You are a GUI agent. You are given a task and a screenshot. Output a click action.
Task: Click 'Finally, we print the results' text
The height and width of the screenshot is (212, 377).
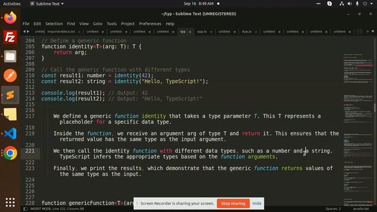98,168
